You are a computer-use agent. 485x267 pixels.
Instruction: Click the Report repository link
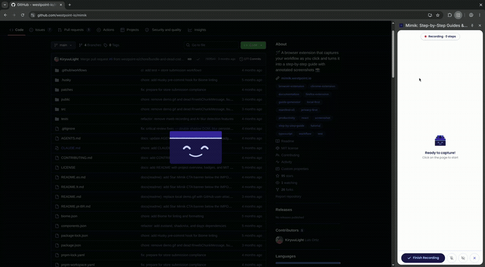289,197
